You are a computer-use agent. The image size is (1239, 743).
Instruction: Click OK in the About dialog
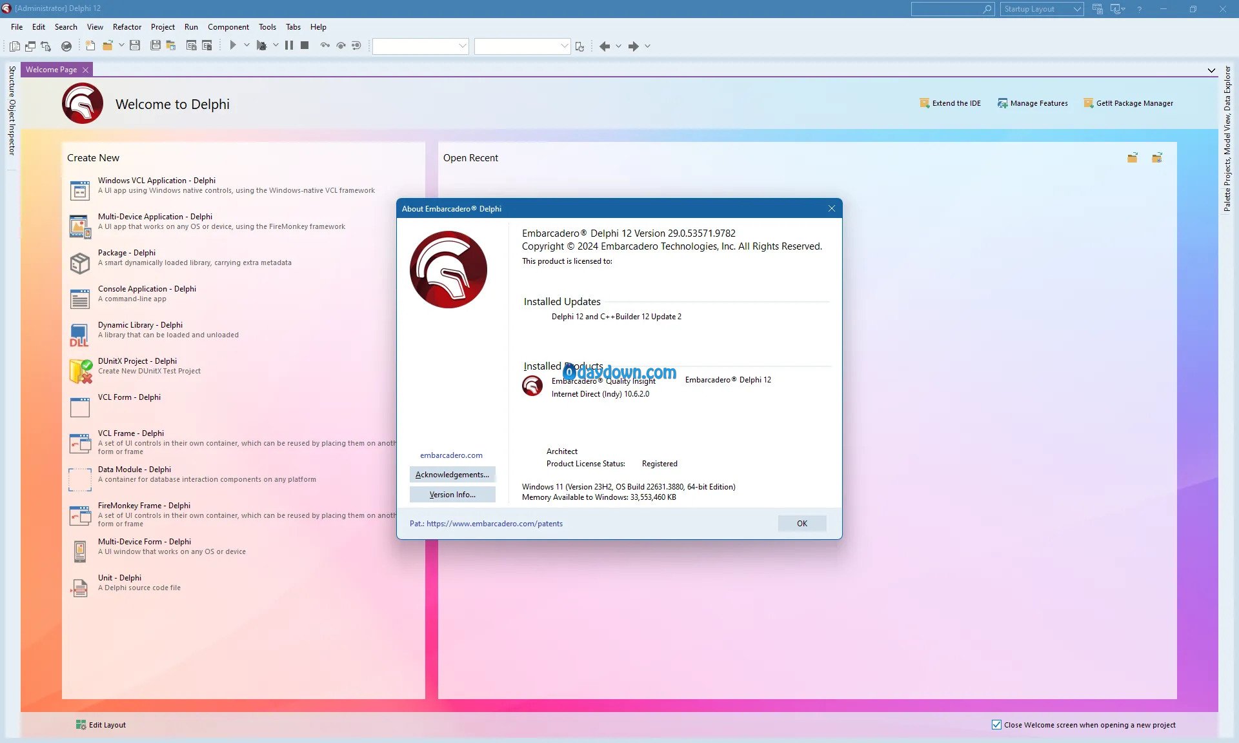point(801,523)
